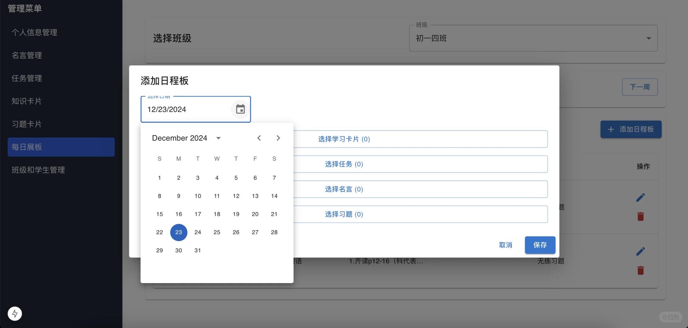
Task: Go to next month using the right chevron
Action: pos(278,138)
